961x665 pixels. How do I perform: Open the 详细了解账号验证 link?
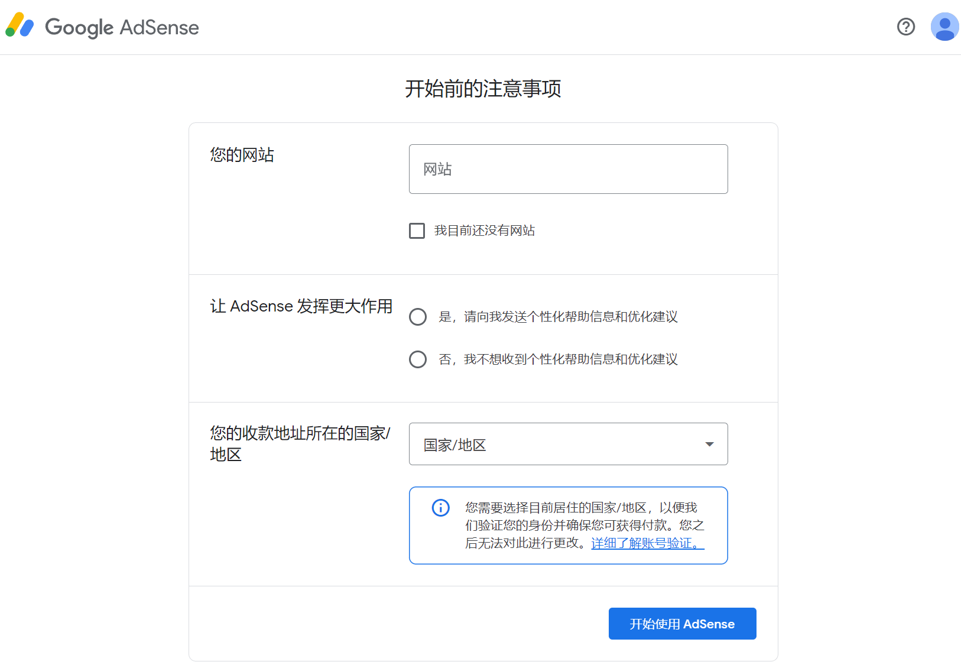648,543
